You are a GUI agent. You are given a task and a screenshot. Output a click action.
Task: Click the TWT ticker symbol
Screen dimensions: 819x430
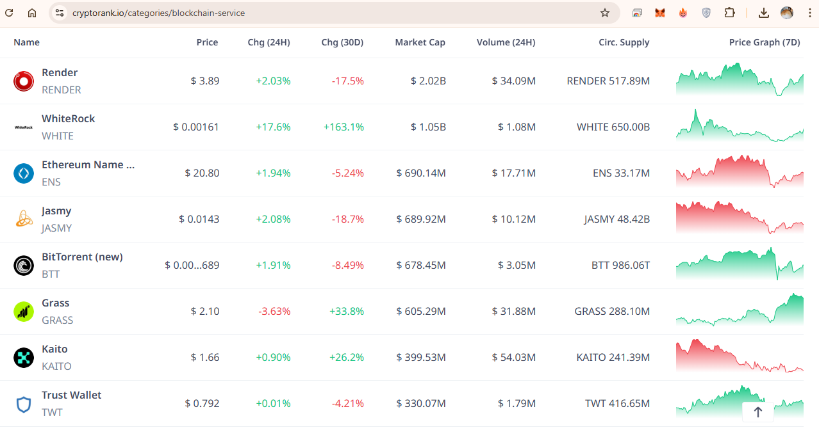52,413
